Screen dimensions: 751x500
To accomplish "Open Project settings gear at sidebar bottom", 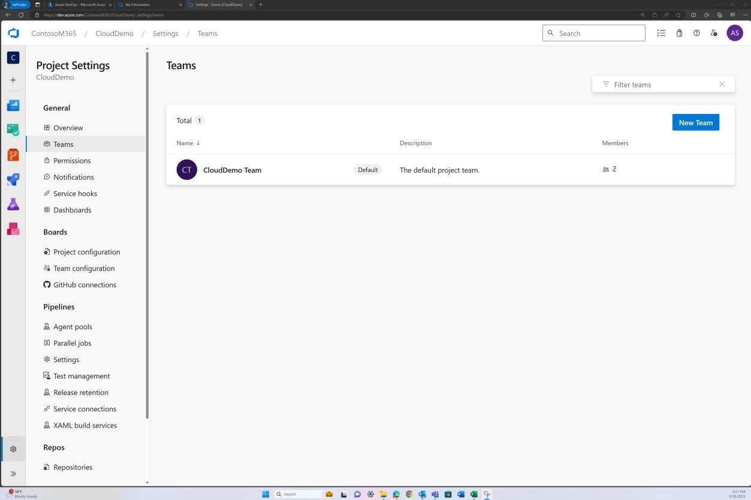I will pos(13,448).
